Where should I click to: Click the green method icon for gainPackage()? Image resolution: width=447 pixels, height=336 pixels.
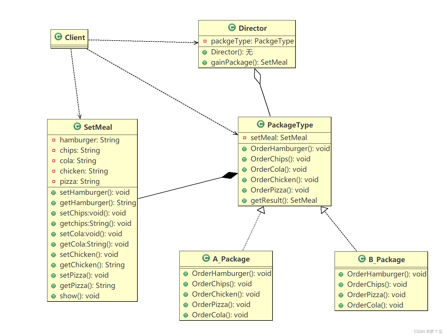(x=205, y=63)
